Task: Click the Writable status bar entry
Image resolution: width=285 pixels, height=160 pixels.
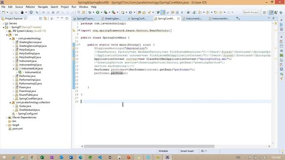Action: (163, 151)
